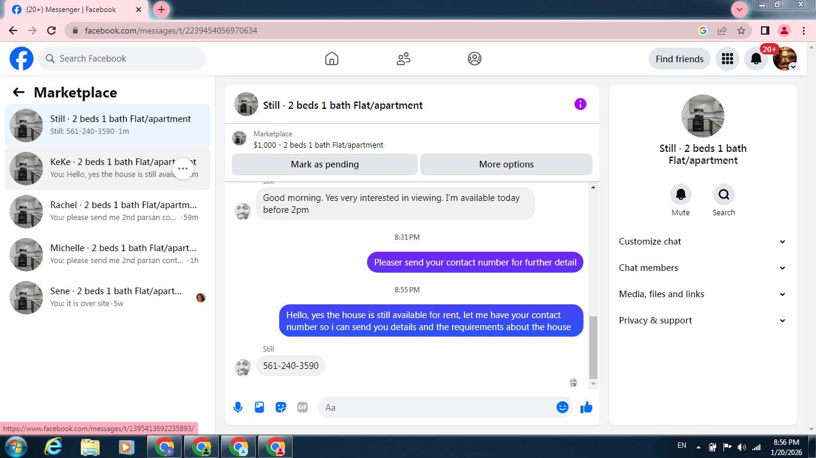This screenshot has height=458, width=816.
Task: Open the Facebook menu grid icon
Action: [x=728, y=59]
